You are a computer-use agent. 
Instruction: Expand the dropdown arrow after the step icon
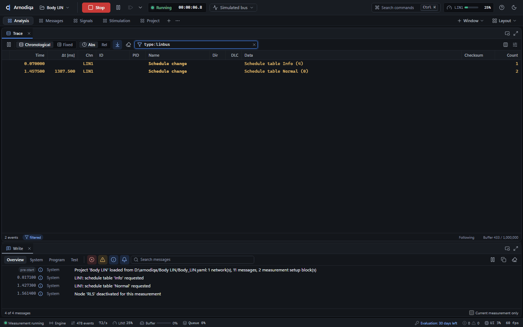coord(140,8)
